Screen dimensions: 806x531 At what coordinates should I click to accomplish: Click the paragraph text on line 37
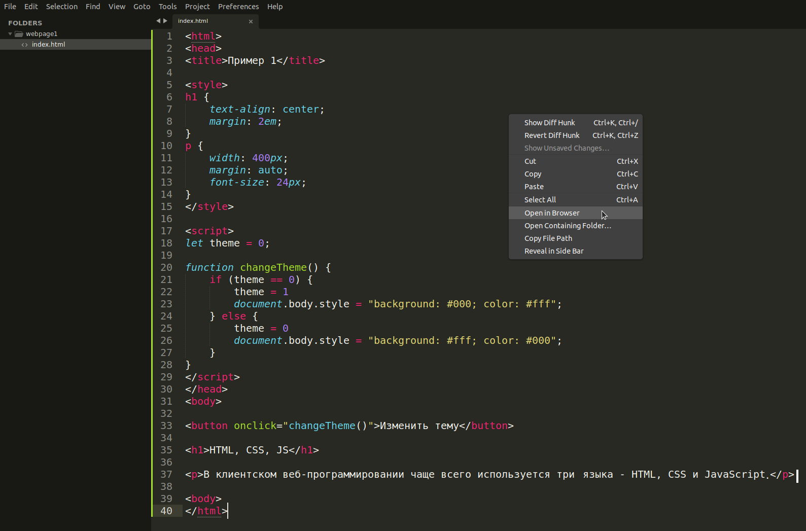coord(486,475)
